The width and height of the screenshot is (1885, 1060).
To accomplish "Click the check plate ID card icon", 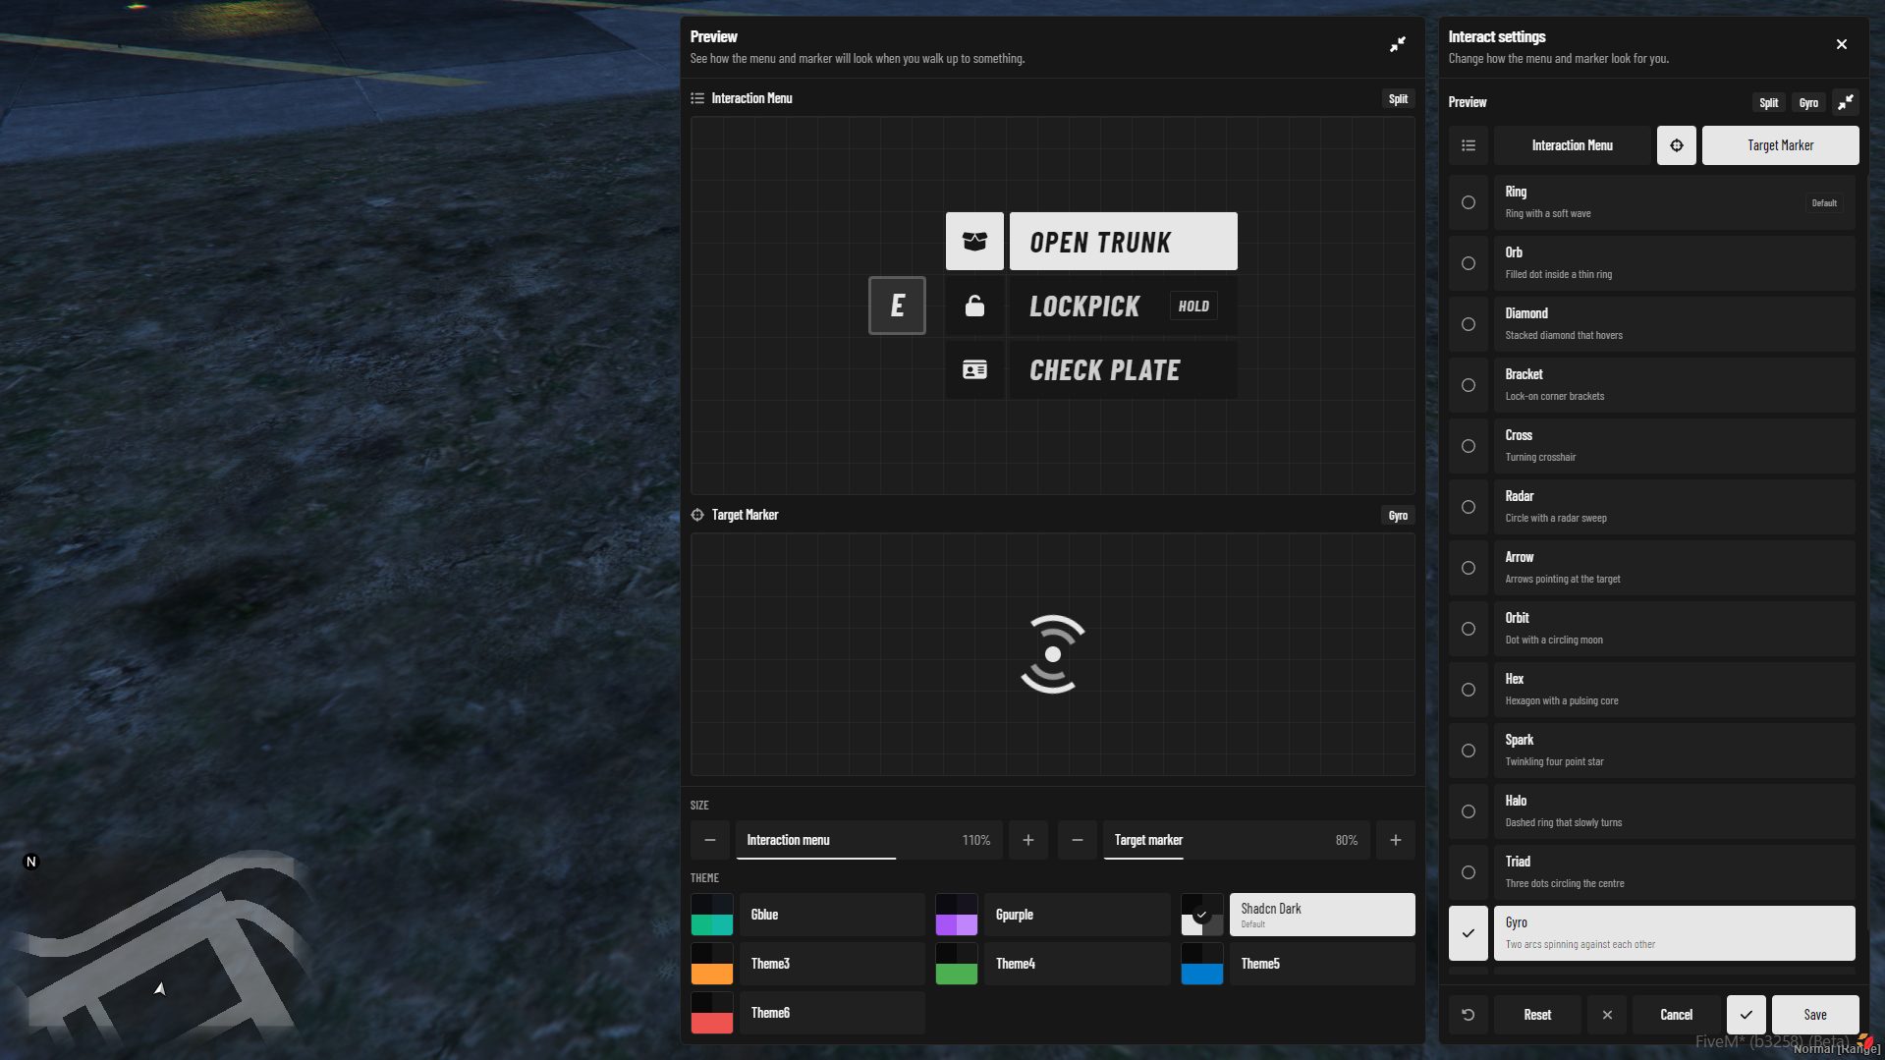I will click(974, 369).
